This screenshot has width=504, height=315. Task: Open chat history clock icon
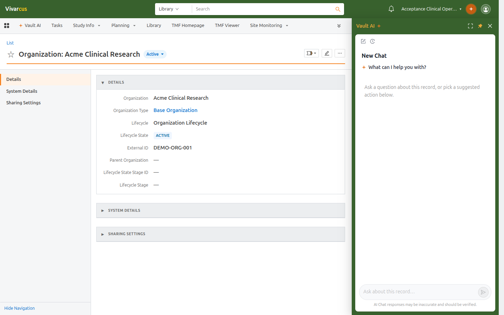(x=373, y=41)
